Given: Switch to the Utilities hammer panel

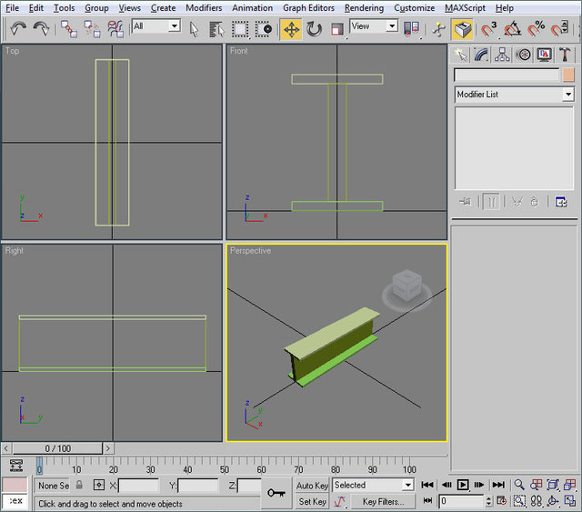Looking at the screenshot, I should (566, 55).
